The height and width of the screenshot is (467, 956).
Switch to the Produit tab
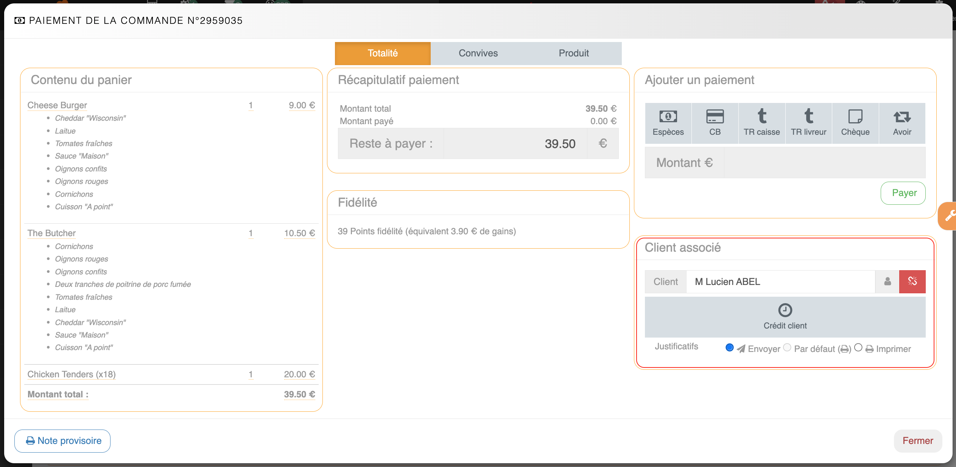[x=573, y=53]
